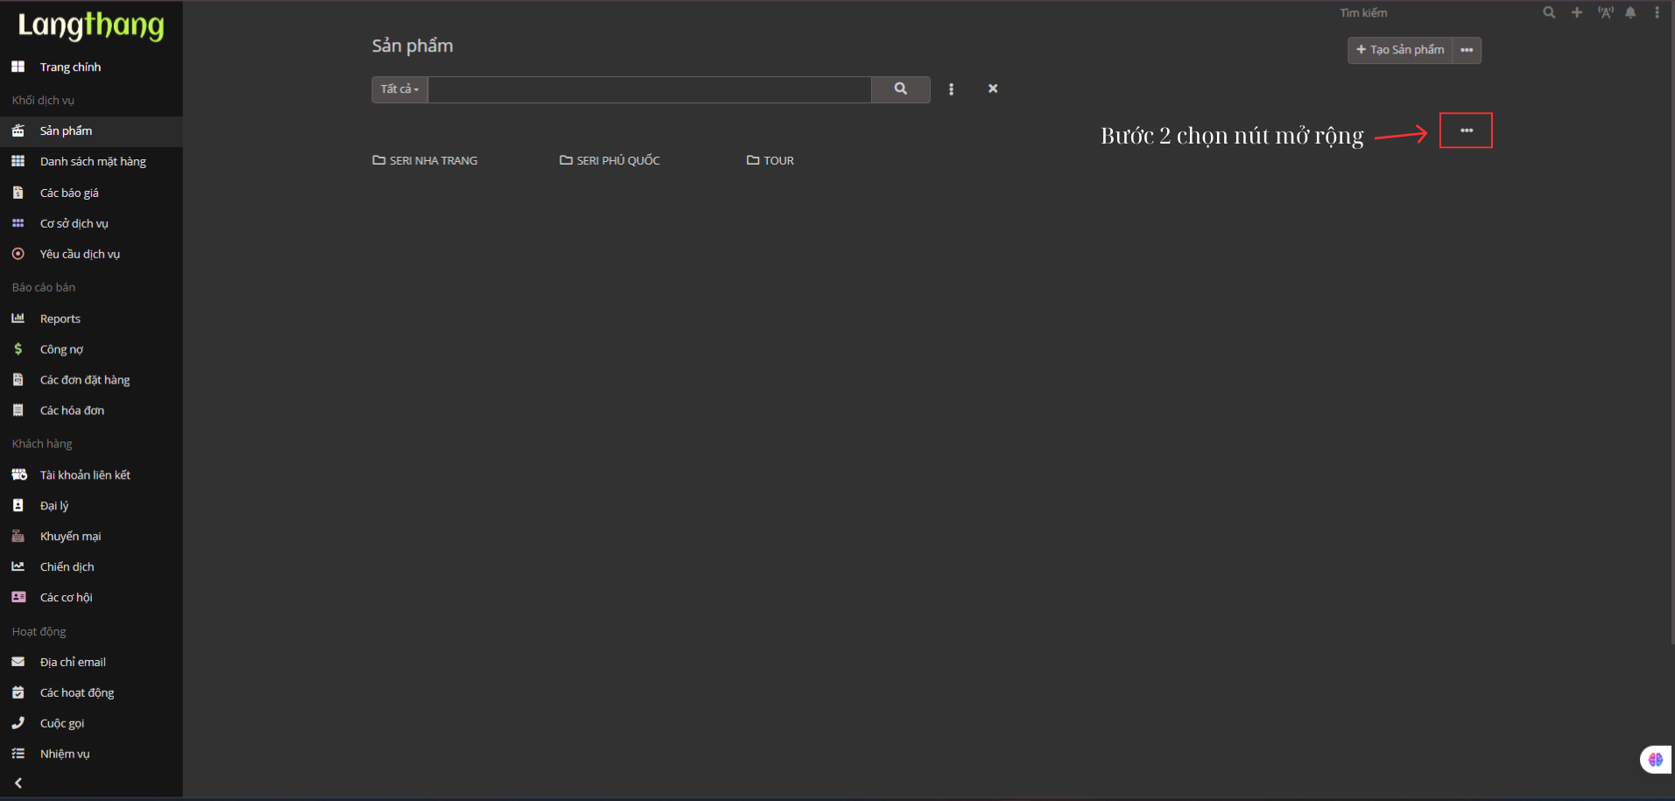Clear the search with the X icon
Viewport: 1675px width, 801px height.
coord(993,88)
